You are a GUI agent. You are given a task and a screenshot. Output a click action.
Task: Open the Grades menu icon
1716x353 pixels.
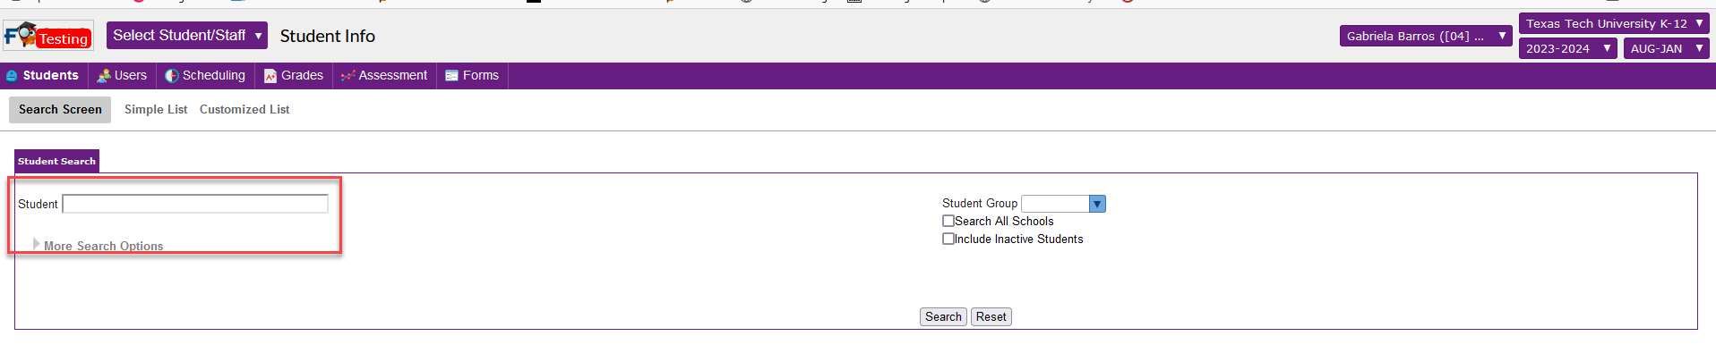click(270, 76)
